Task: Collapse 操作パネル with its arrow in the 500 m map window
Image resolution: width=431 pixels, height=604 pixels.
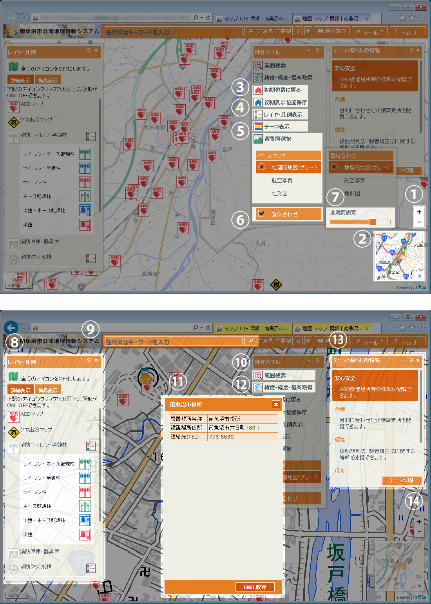Action: [309, 50]
